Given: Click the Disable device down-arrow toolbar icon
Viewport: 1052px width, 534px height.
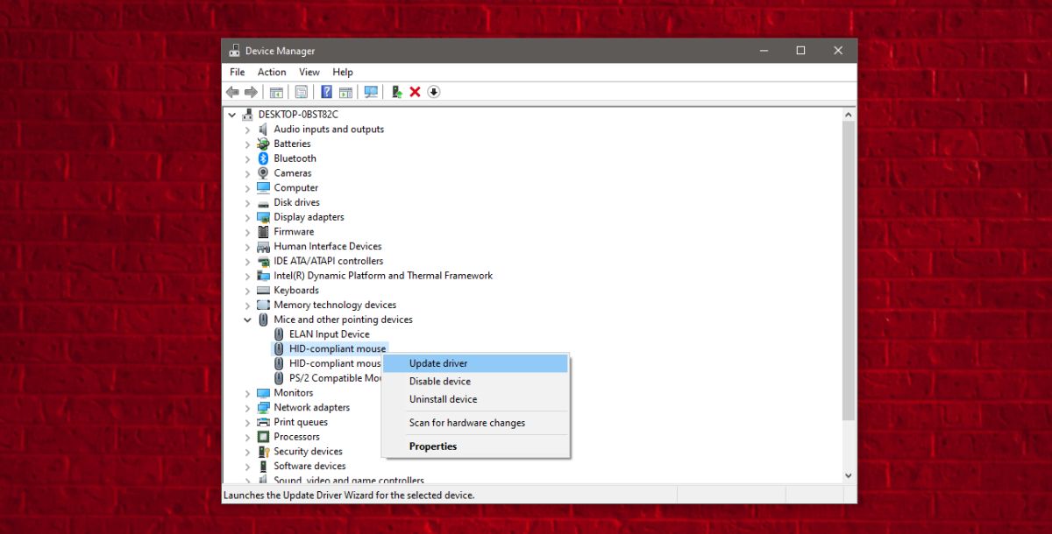Looking at the screenshot, I should click(434, 91).
